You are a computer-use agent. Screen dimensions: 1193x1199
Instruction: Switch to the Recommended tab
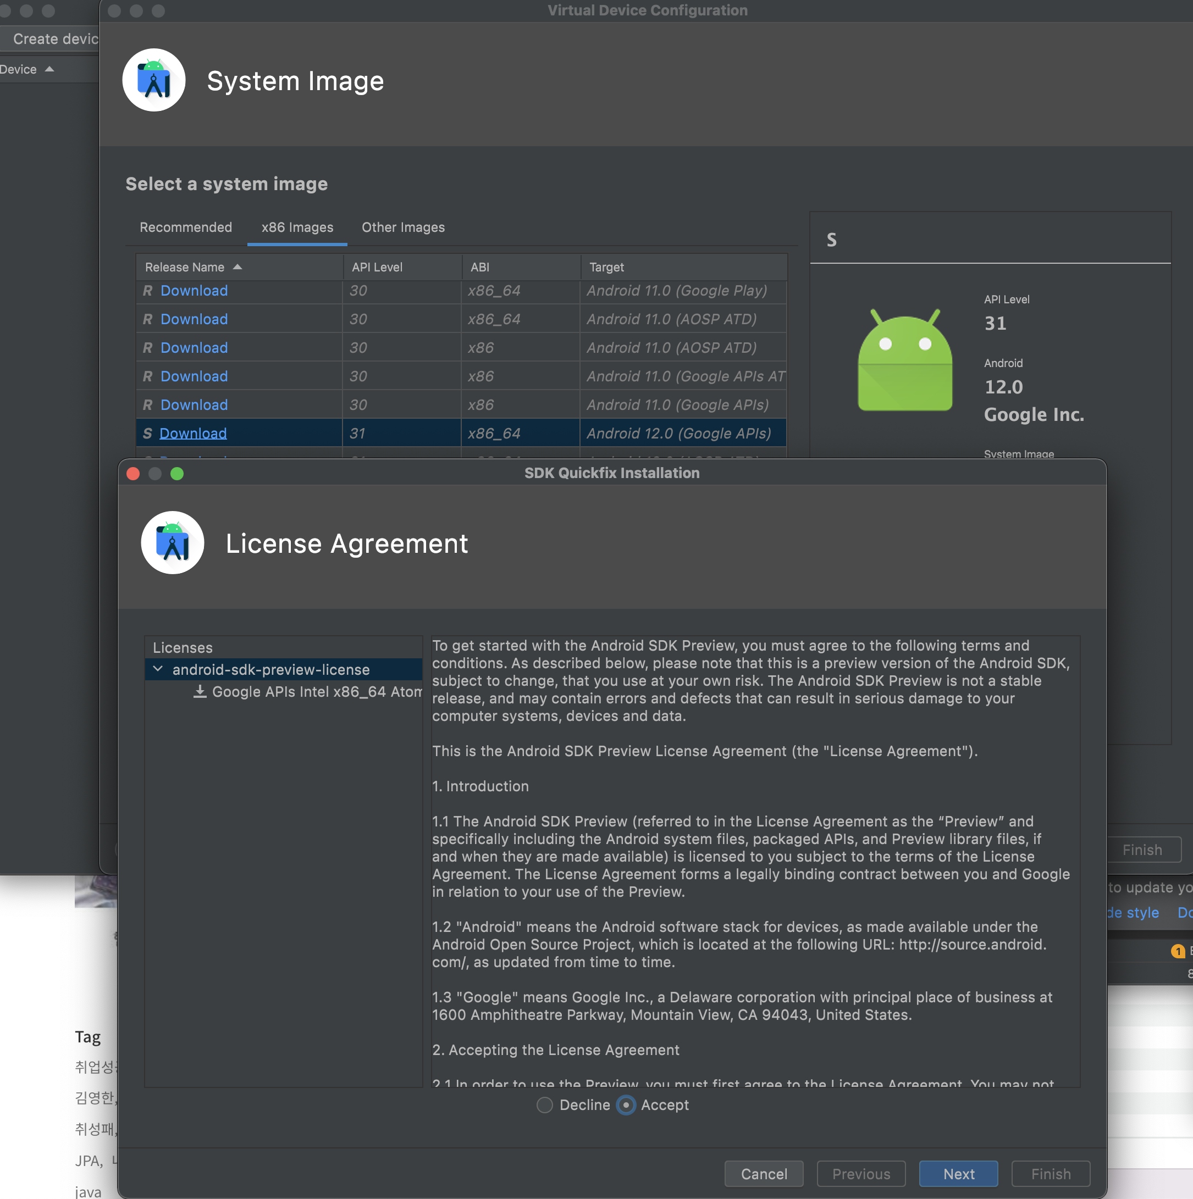(186, 227)
